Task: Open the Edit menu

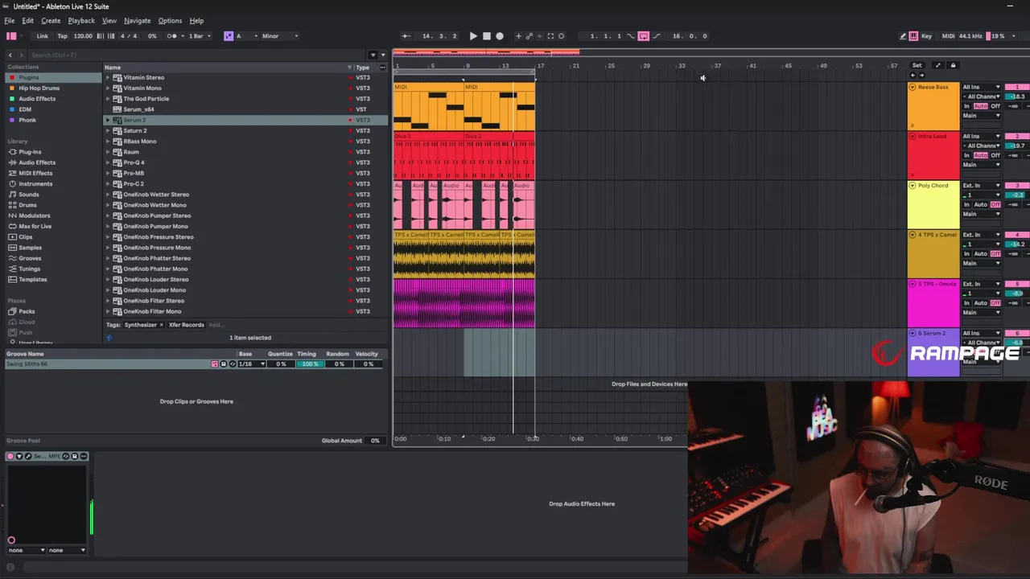Action: (27, 21)
